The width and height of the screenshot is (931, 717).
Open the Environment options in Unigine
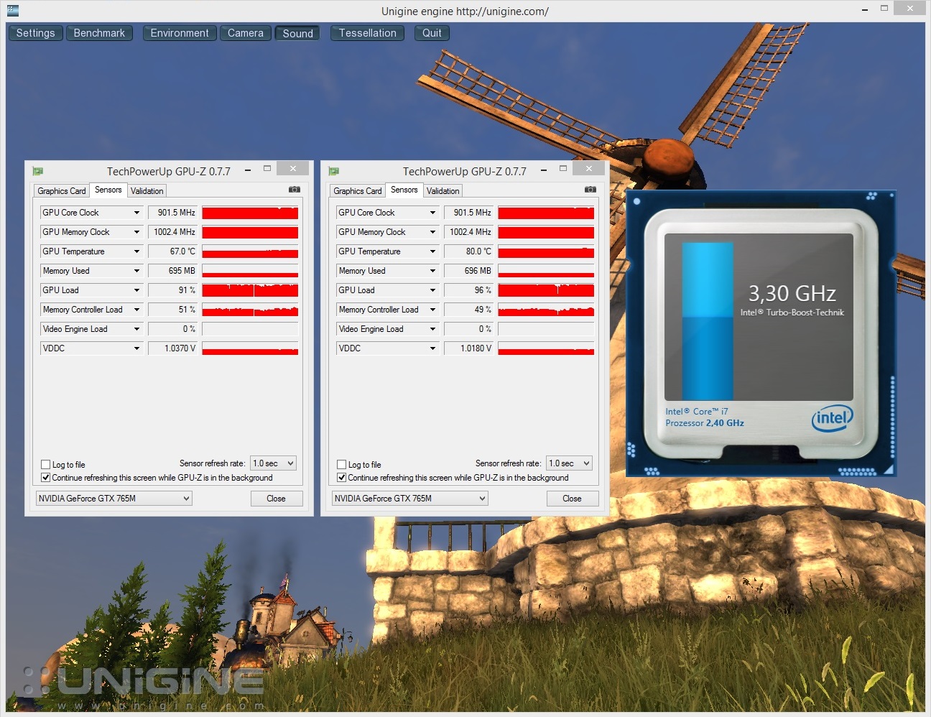(180, 33)
